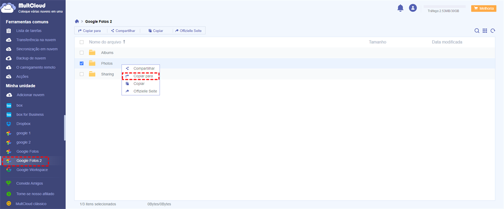Click the sidebar vertical scrollbar
Image resolution: width=504 pixels, height=209 pixels.
pyautogui.click(x=65, y=128)
